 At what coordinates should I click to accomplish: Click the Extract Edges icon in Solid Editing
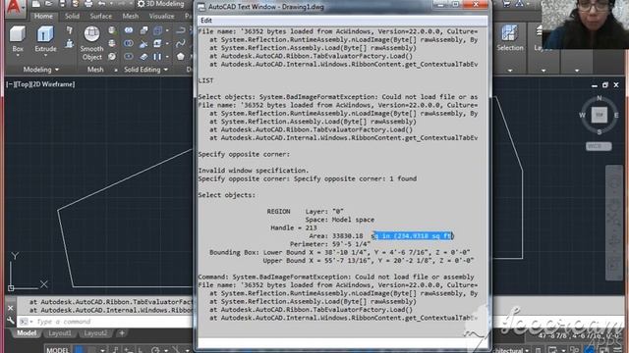(157, 30)
